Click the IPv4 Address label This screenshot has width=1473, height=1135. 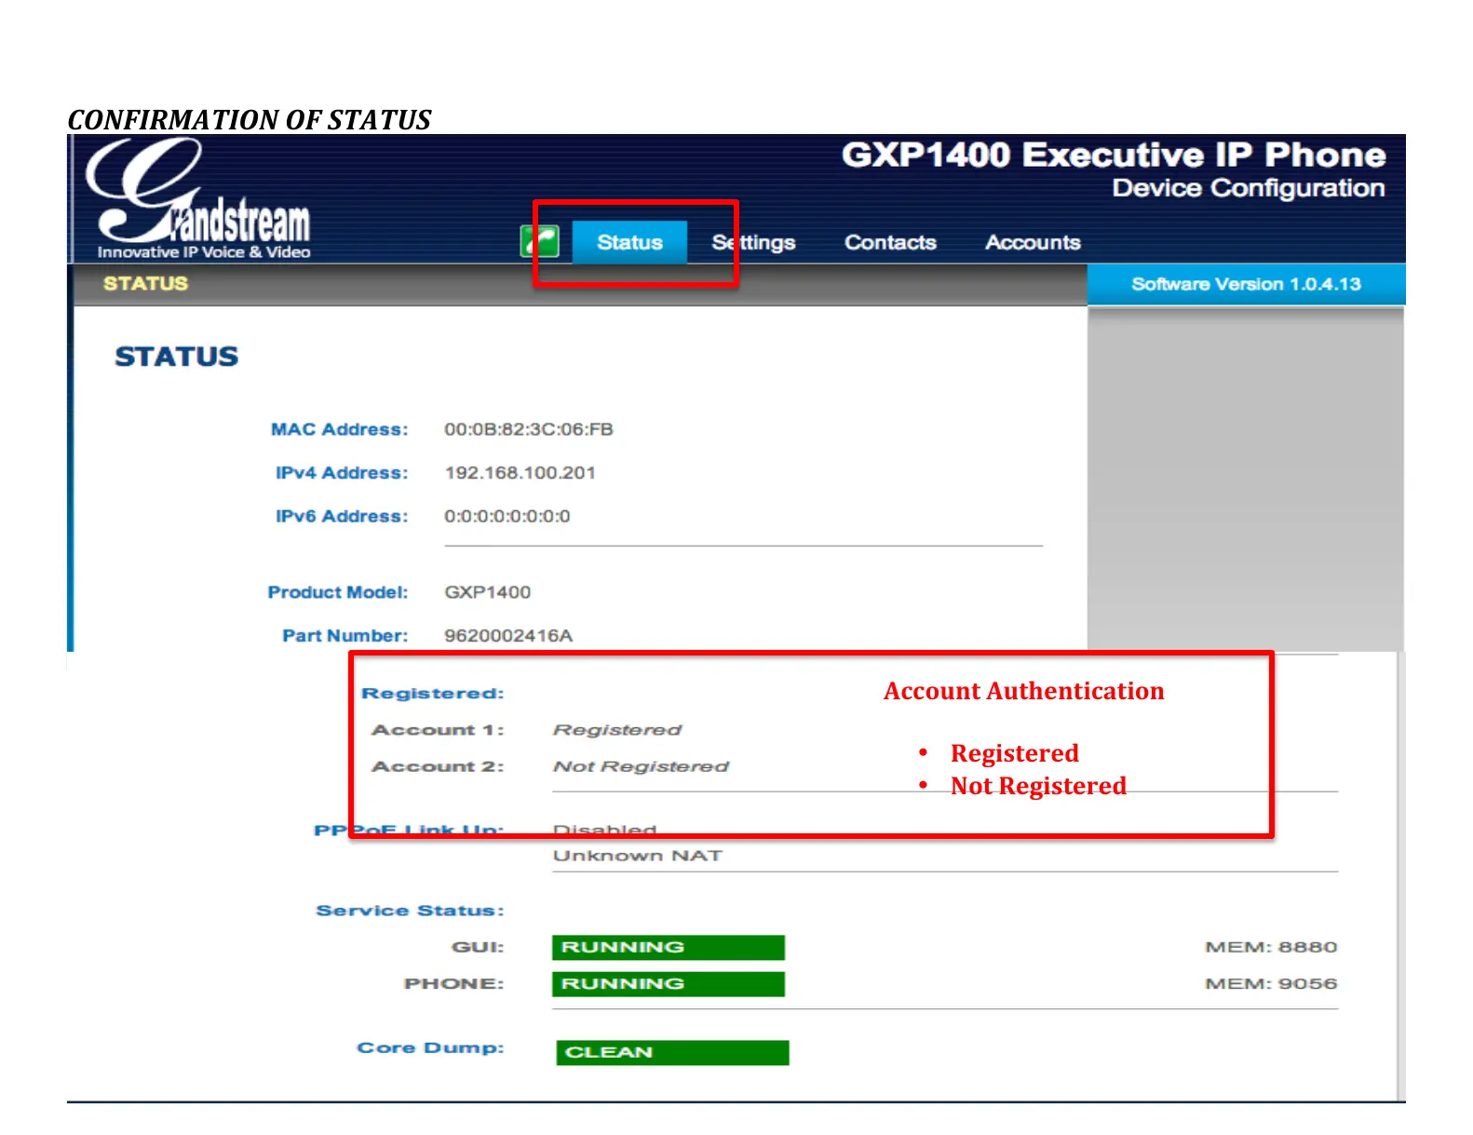coord(342,473)
